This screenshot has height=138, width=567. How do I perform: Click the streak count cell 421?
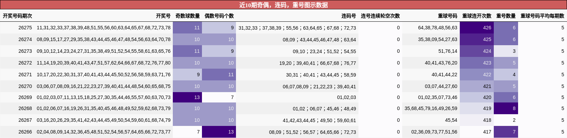[x=477, y=86]
